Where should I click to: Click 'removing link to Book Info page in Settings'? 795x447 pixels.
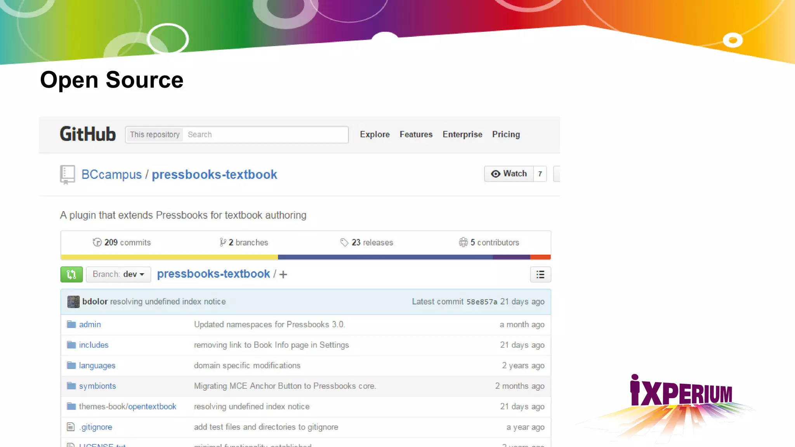[271, 345]
